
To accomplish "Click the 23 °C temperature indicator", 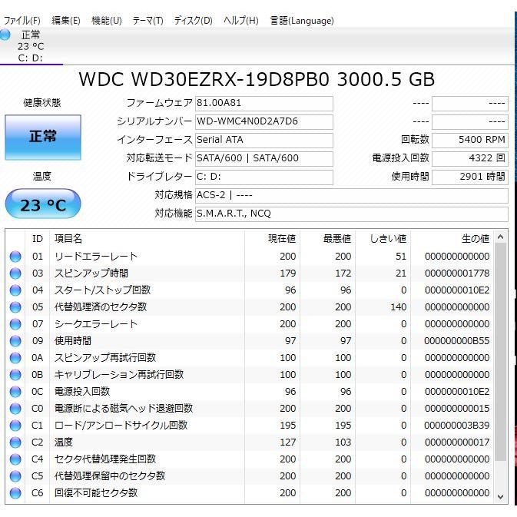I will coord(42,205).
